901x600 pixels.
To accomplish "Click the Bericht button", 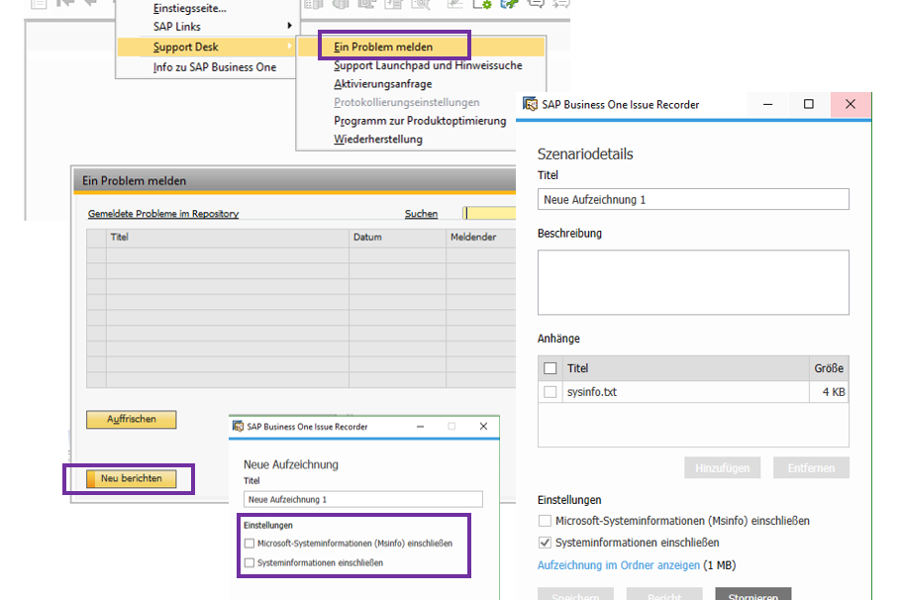I will 664,594.
